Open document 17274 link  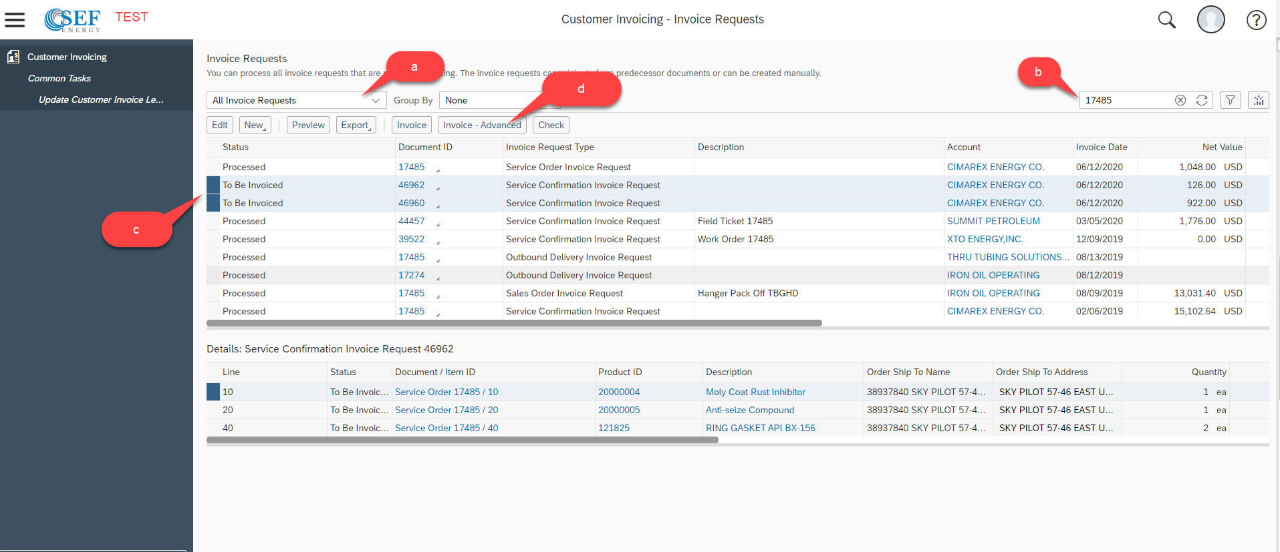(412, 275)
